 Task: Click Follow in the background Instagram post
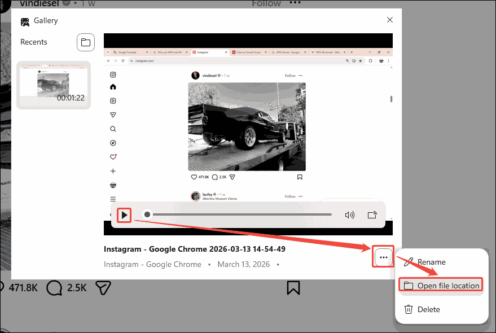[266, 3]
